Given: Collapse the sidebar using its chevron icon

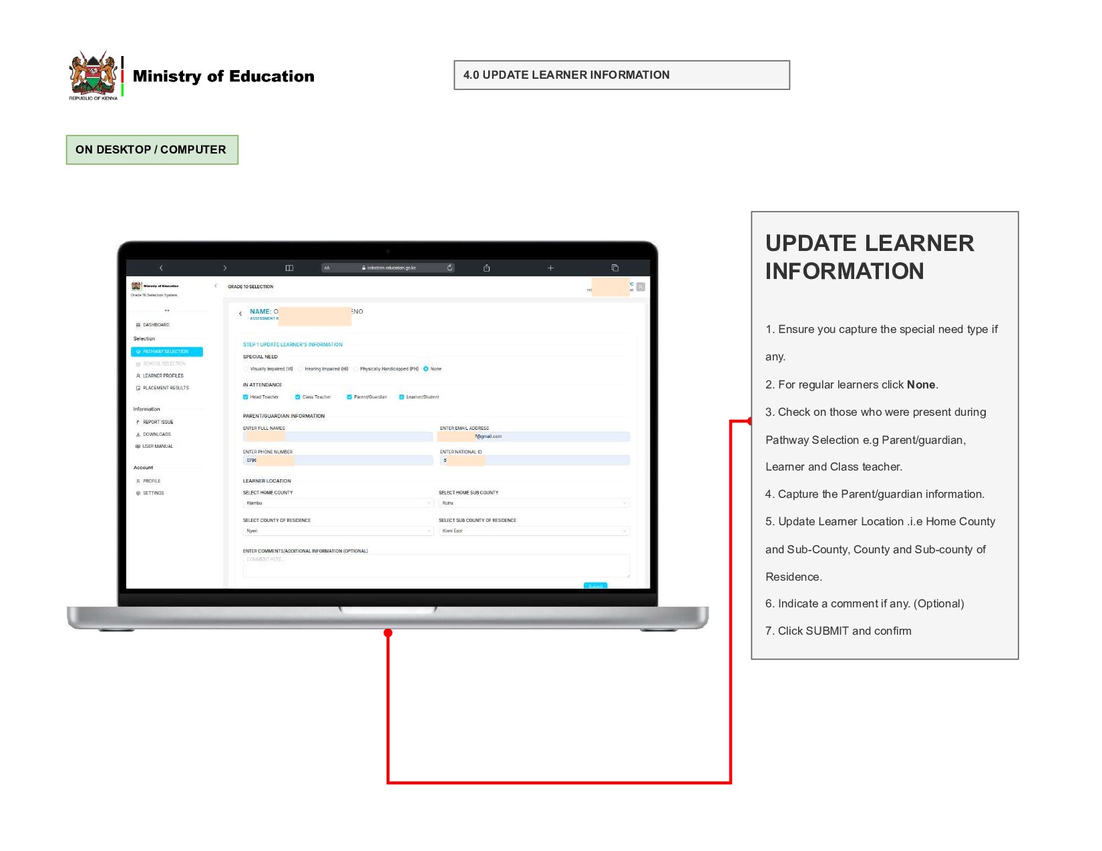Looking at the screenshot, I should point(216,286).
